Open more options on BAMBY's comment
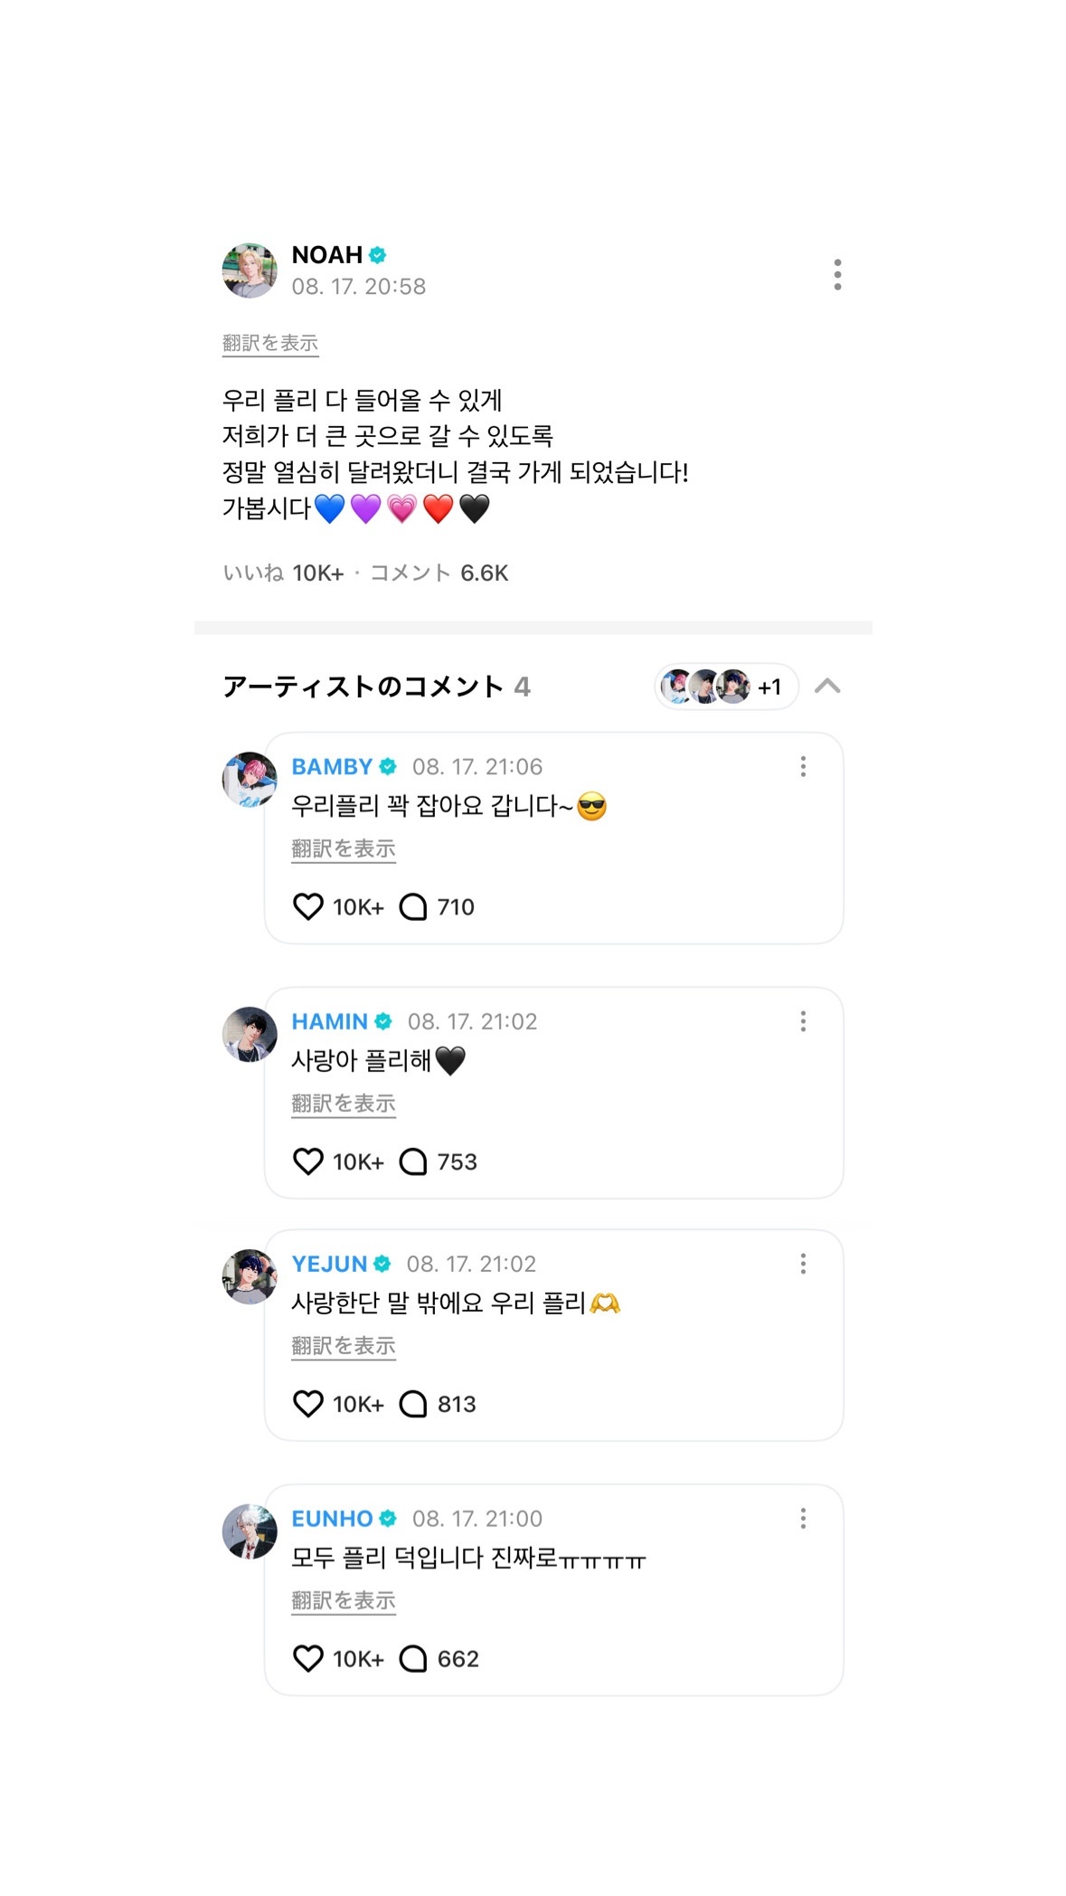 tap(803, 767)
